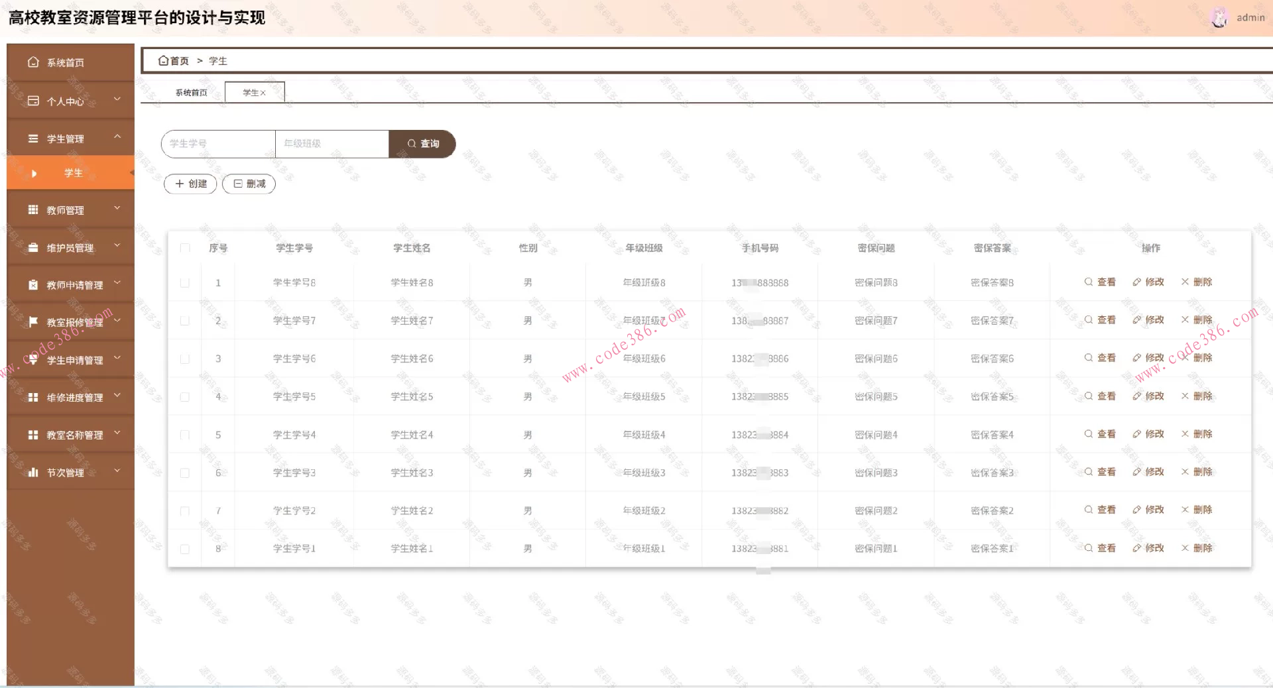This screenshot has height=688, width=1273.
Task: Click the magnifier icon for row 学生学号8
Action: click(x=1089, y=282)
